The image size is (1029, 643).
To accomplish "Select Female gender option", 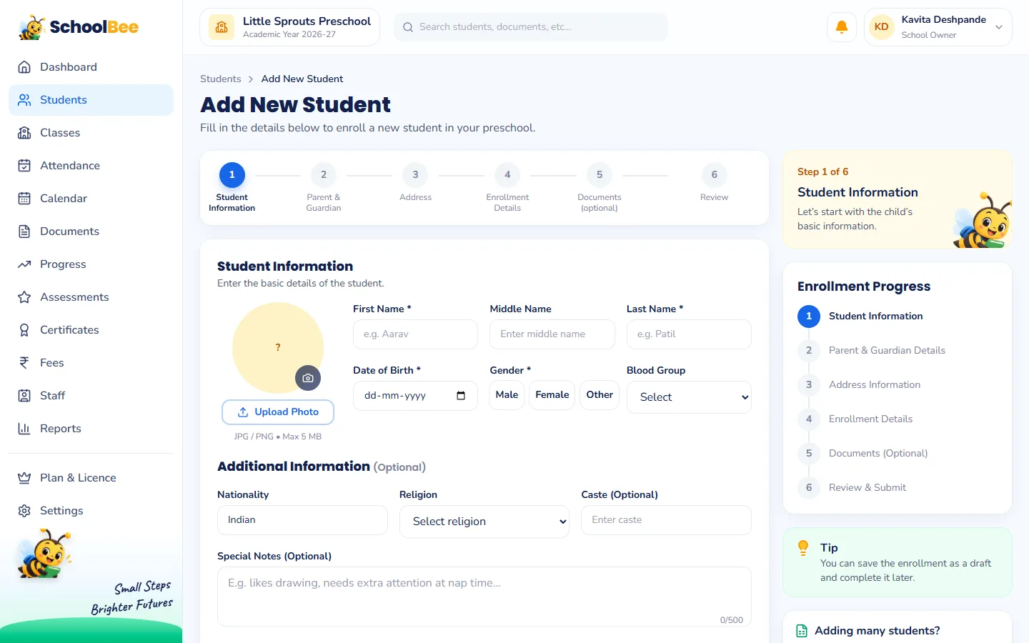I will pos(552,395).
